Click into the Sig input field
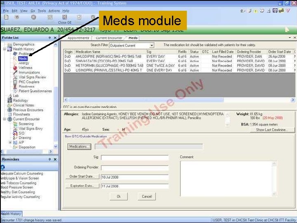Screen dimensions: 297x223 tap(135, 157)
